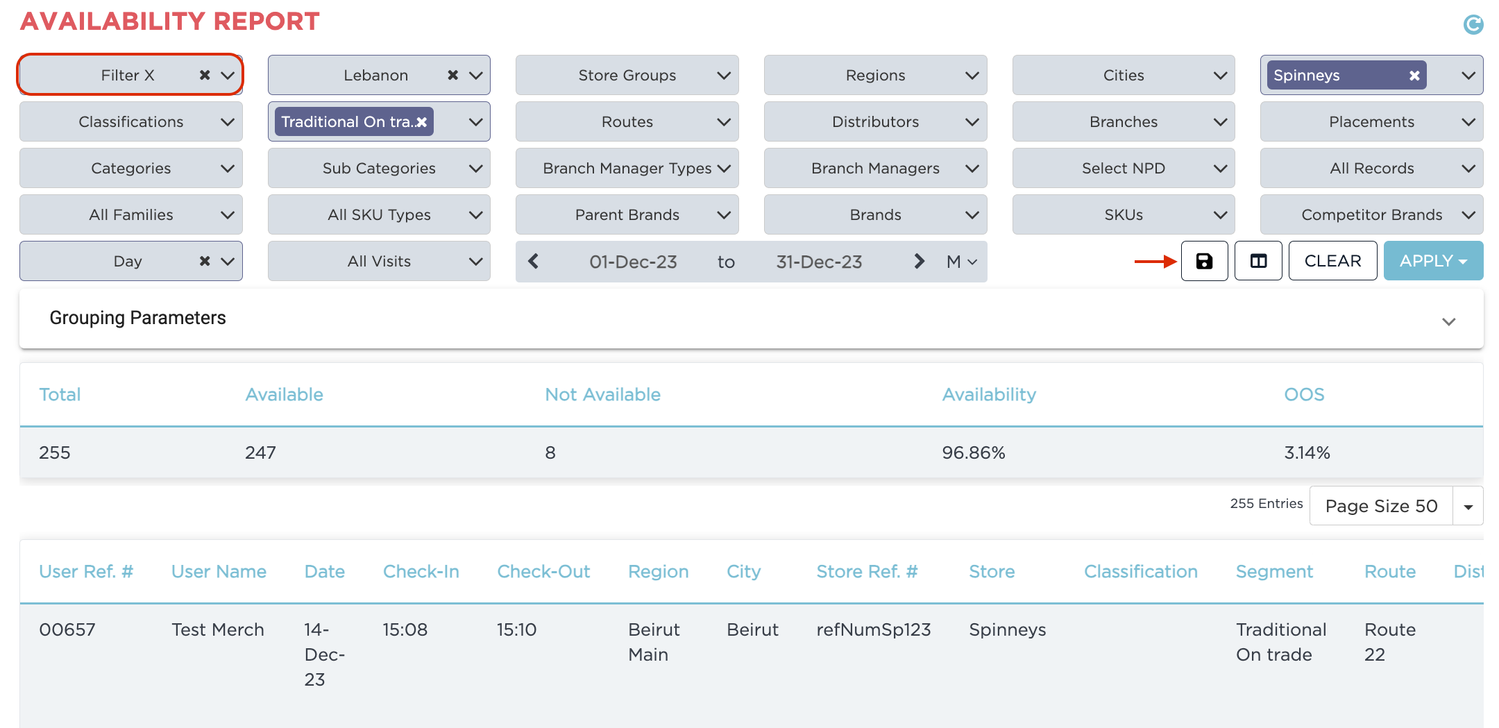Clear the Day selection
Screen dimensions: 1499x728
(x=205, y=261)
